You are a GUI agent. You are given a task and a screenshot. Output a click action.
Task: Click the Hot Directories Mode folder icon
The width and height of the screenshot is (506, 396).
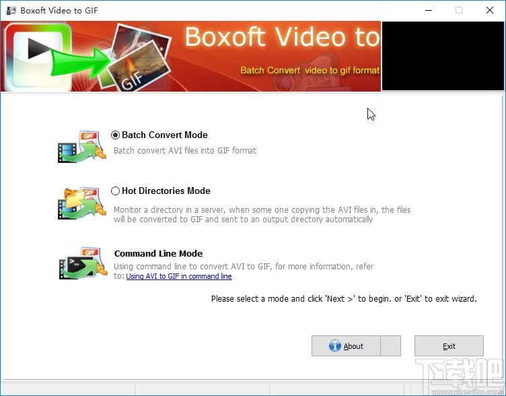point(82,203)
